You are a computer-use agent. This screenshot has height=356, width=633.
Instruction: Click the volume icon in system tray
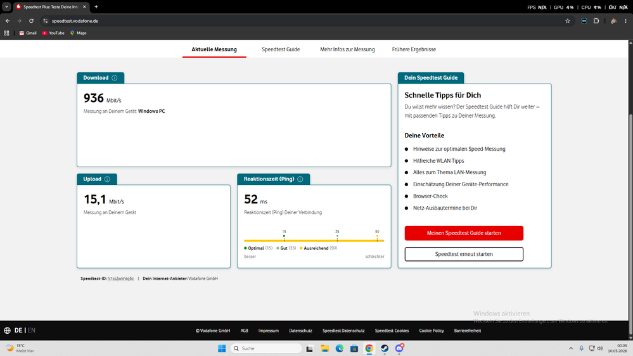600,348
